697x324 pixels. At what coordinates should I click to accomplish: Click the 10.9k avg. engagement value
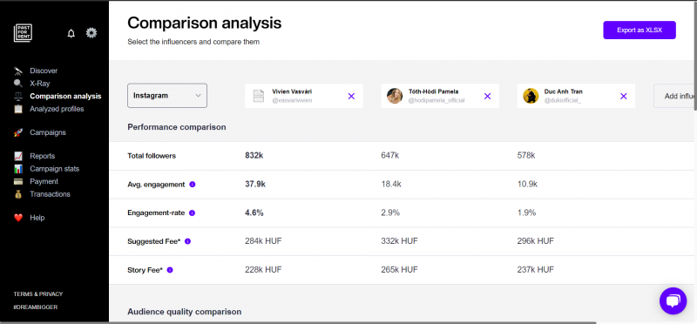tap(528, 185)
